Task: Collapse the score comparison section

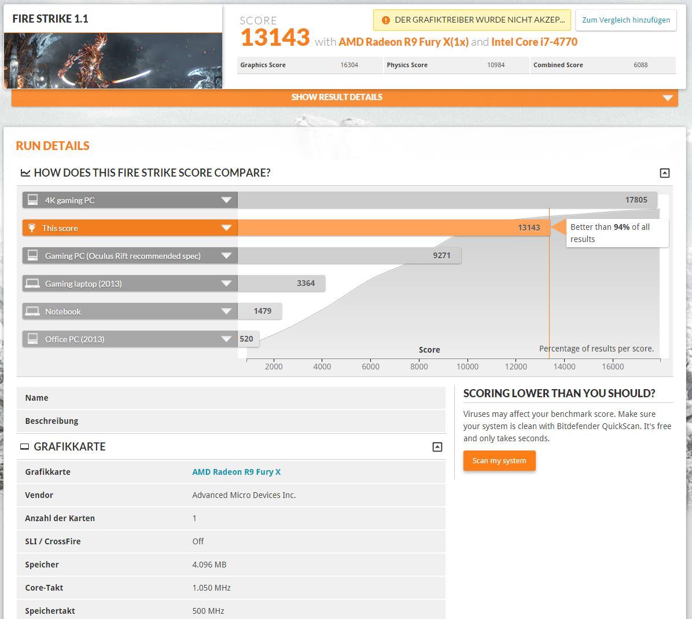Action: [x=664, y=173]
